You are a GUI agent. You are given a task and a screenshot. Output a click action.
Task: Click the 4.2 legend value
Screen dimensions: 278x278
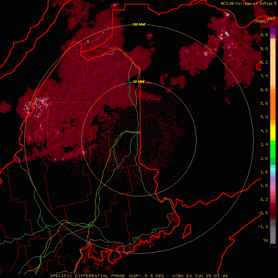pyautogui.click(x=264, y=131)
